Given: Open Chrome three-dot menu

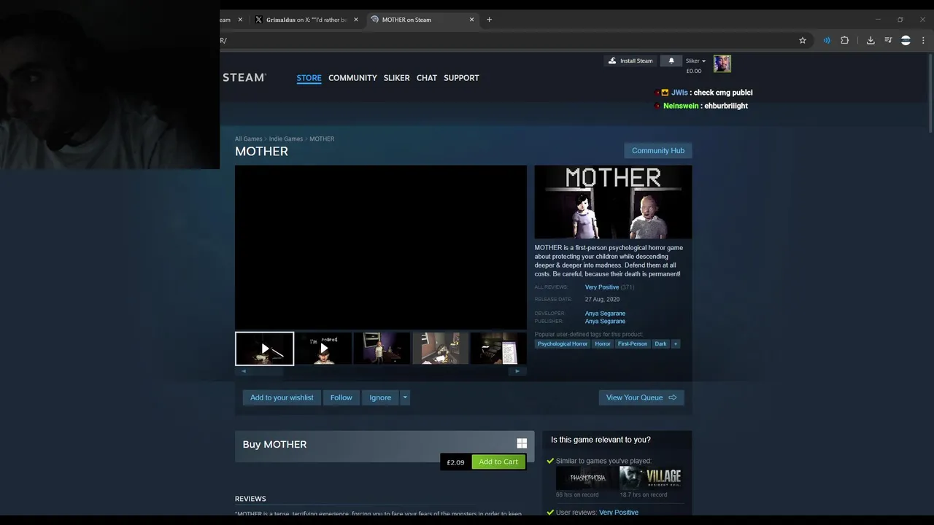Looking at the screenshot, I should [924, 40].
